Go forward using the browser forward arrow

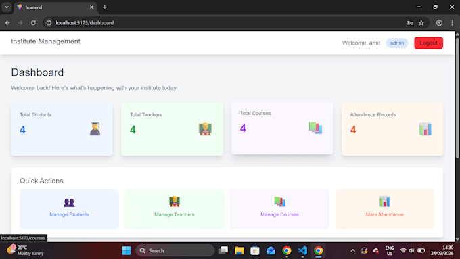20,22
